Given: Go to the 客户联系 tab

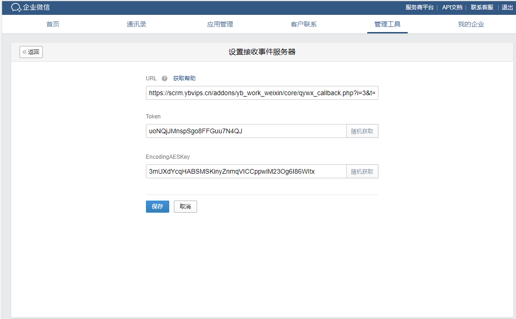Looking at the screenshot, I should pos(304,24).
